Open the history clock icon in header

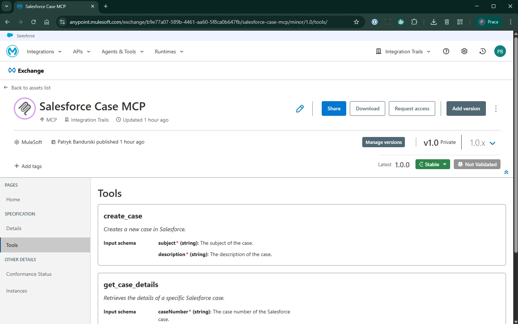482,51
